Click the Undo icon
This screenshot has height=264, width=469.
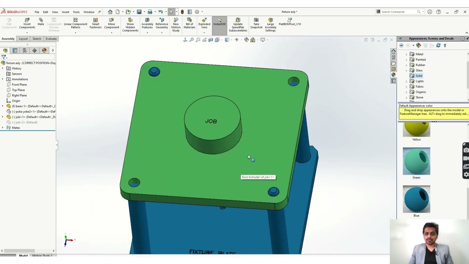coord(160,12)
